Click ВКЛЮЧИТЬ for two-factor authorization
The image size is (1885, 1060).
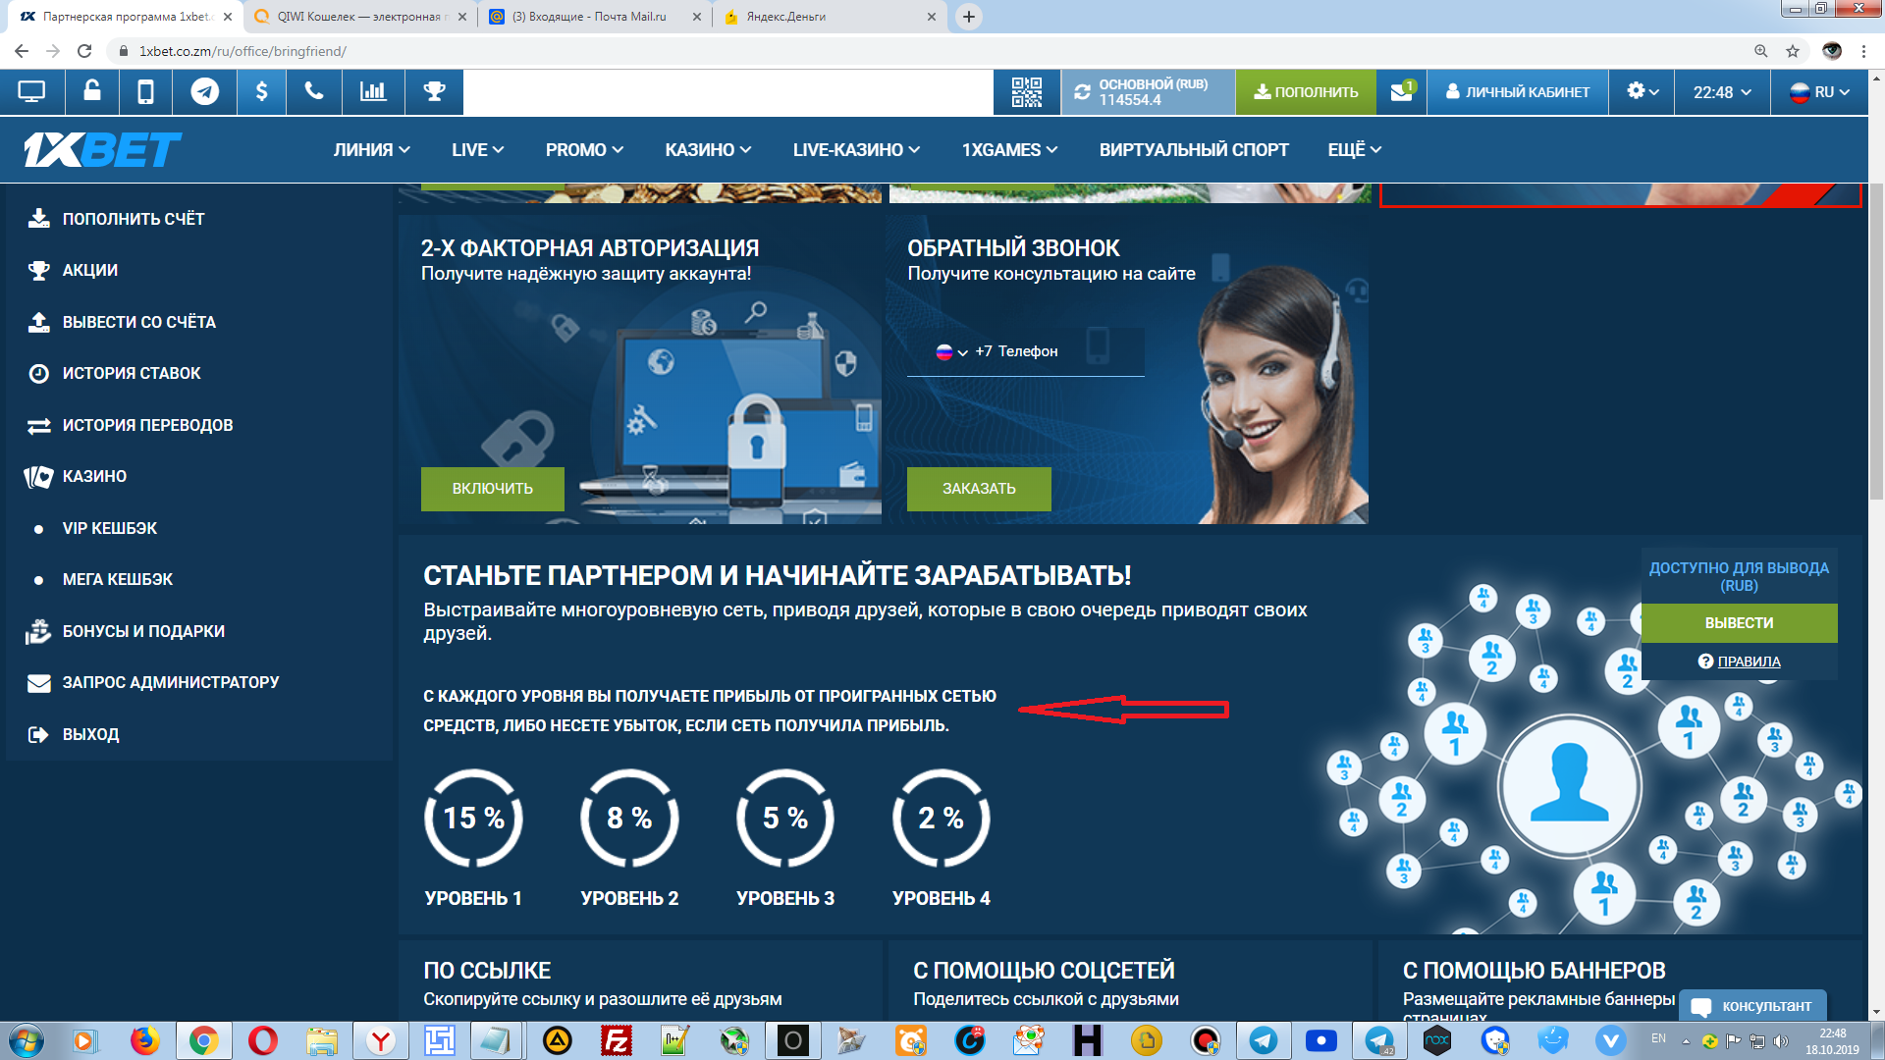coord(493,489)
